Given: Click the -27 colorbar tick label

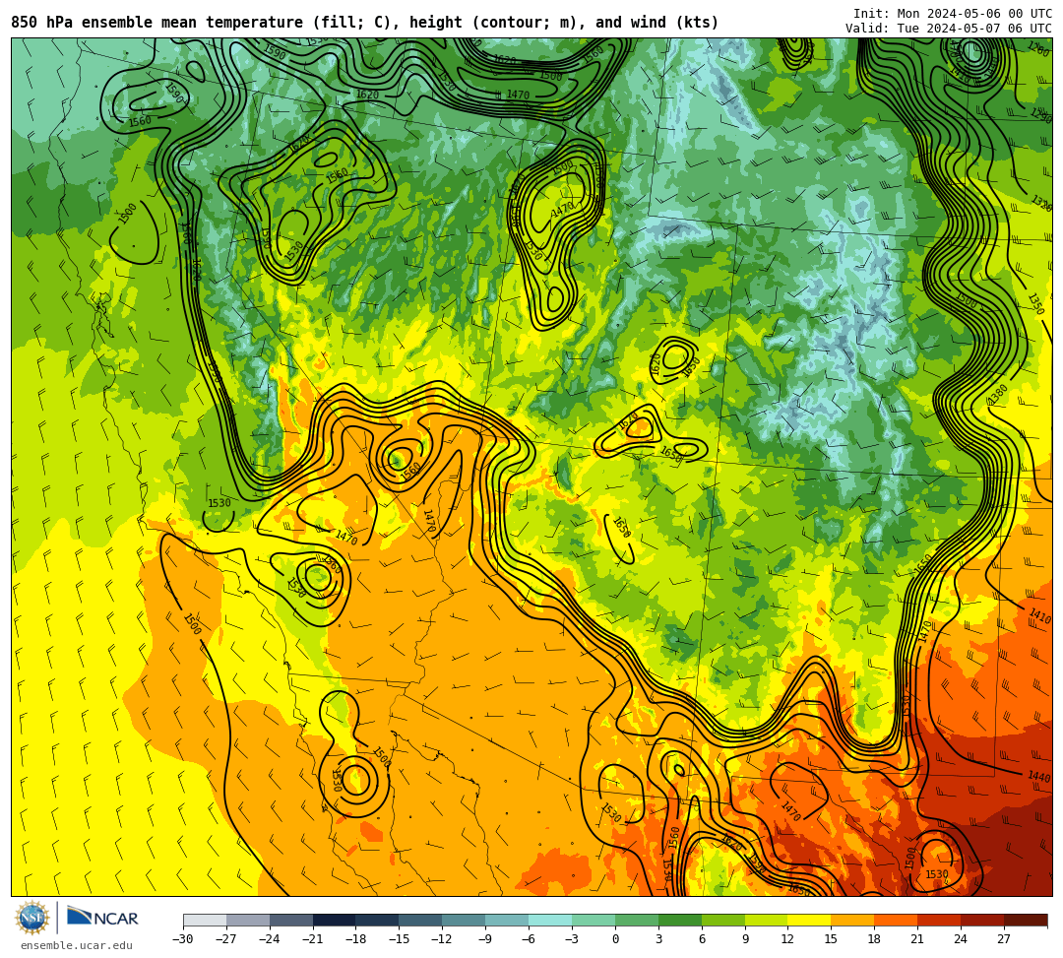Looking at the screenshot, I should [226, 939].
